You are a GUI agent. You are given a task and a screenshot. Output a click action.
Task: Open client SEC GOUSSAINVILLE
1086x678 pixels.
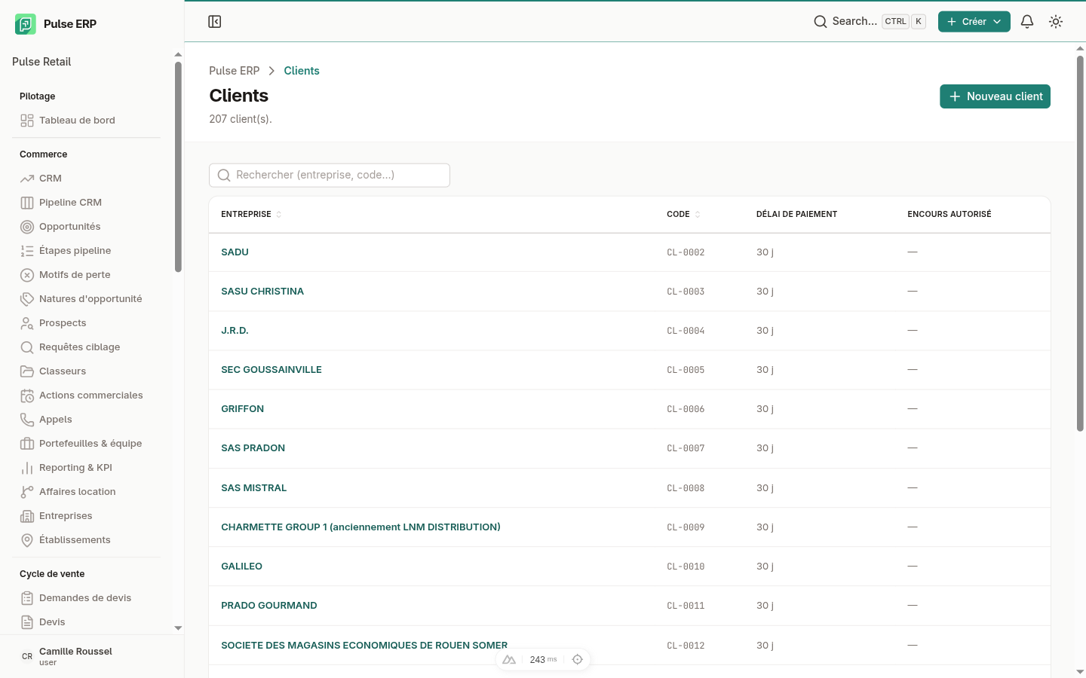[x=271, y=370]
